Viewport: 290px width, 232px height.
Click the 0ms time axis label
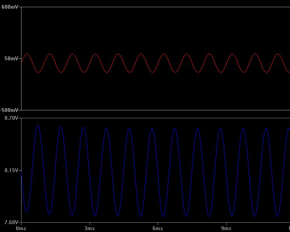[21, 228]
